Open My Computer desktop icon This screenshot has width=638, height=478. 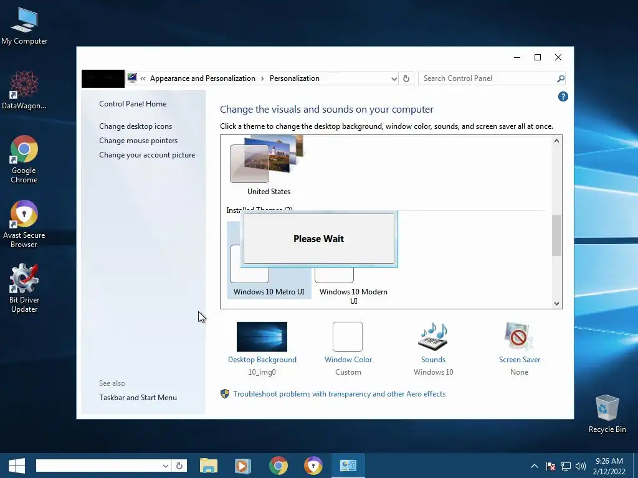(24, 26)
